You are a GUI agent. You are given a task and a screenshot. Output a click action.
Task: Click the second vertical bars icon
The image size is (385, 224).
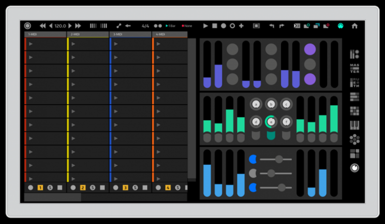click(x=103, y=26)
